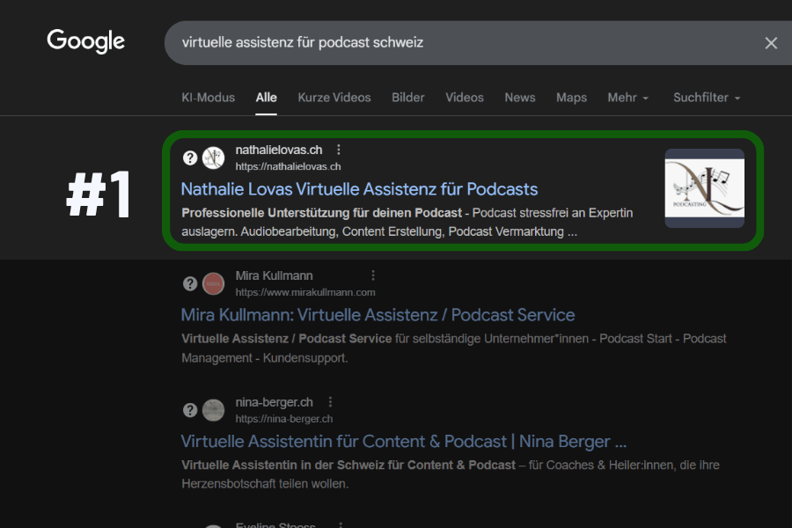The height and width of the screenshot is (528, 792).
Task: Click the https://nathalielovas.ch URL text
Action: tap(288, 166)
